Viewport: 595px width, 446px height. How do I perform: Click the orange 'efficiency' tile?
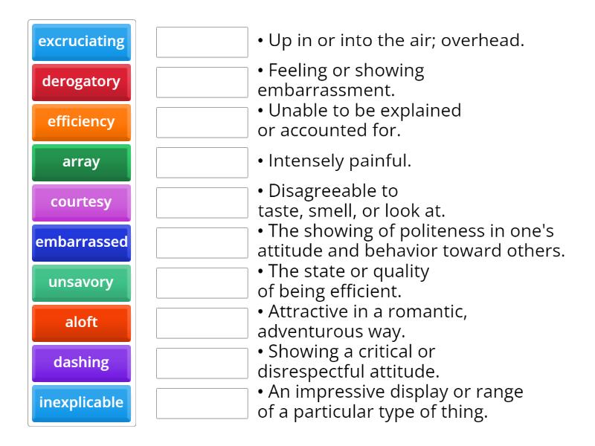tap(81, 122)
